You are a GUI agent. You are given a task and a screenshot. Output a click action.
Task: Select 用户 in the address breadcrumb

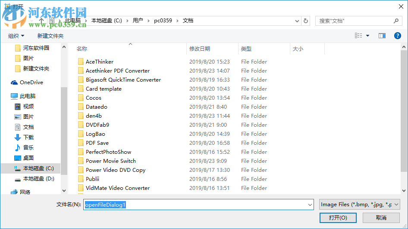click(138, 21)
